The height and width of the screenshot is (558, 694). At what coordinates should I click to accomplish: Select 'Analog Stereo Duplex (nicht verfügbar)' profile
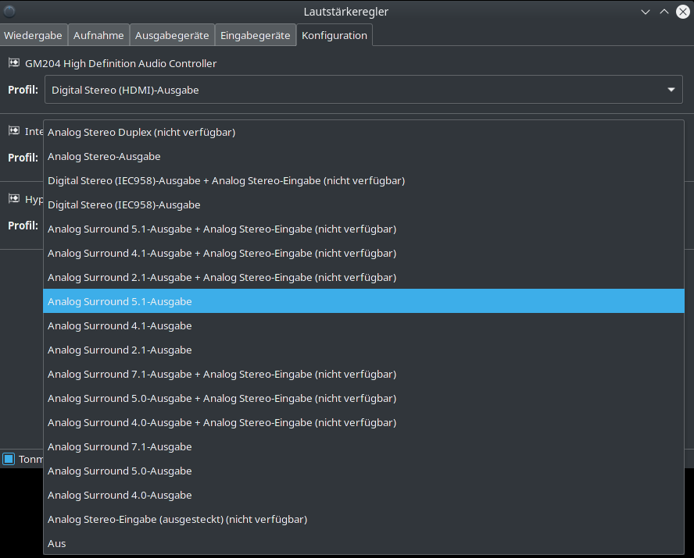click(x=364, y=132)
